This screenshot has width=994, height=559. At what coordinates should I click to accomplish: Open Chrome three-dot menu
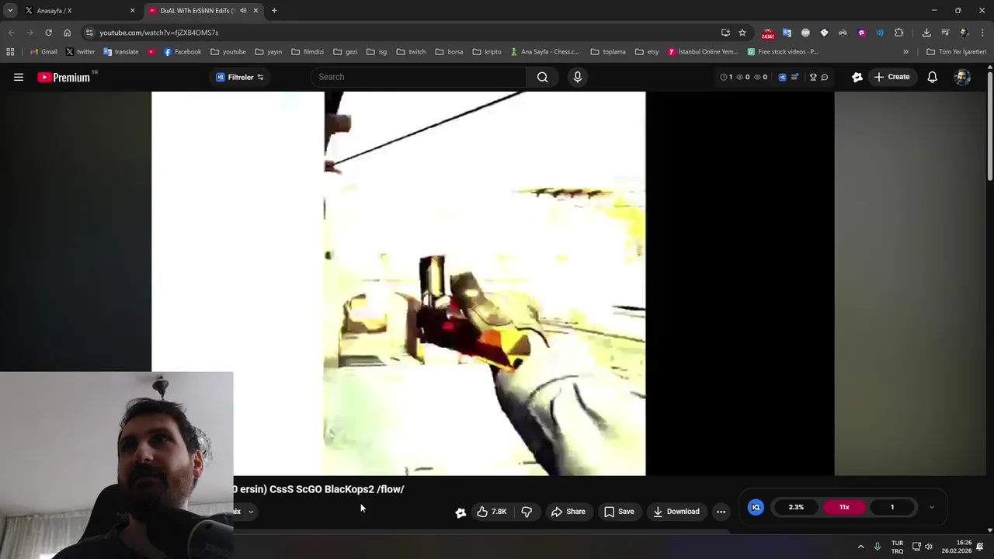pos(982,33)
